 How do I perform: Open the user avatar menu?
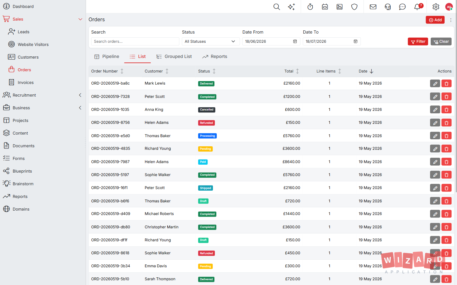click(449, 7)
